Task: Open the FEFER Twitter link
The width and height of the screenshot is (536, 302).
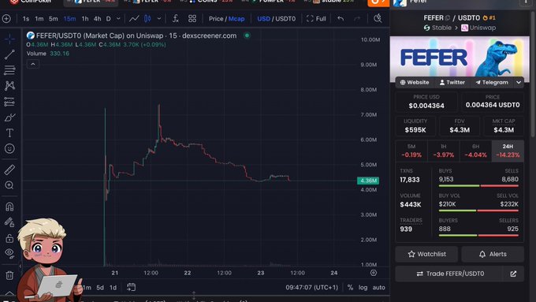Action: point(452,83)
